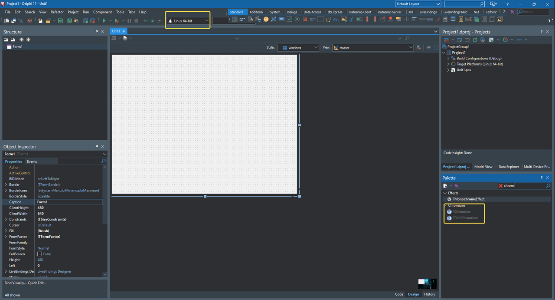Select TMonochromeEffect in the Palette
555x300 pixels.
click(468, 199)
